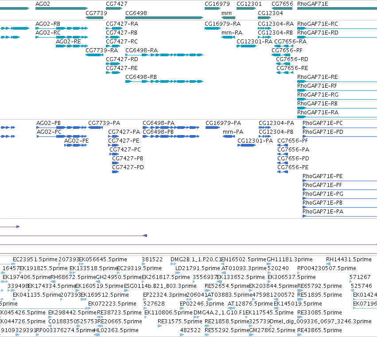Select the CG7739 gene feature
This screenshot has height=337, width=377.
coord(94,18)
